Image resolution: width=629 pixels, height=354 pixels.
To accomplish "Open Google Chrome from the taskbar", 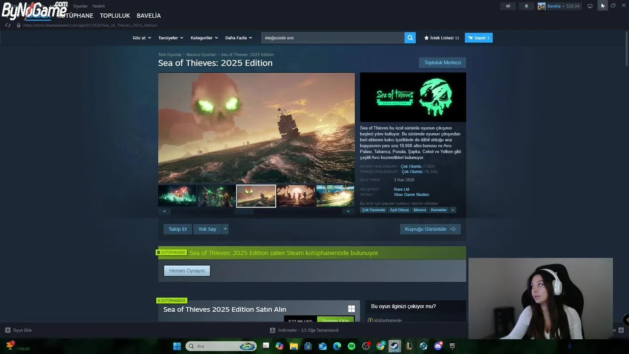I will point(380,346).
